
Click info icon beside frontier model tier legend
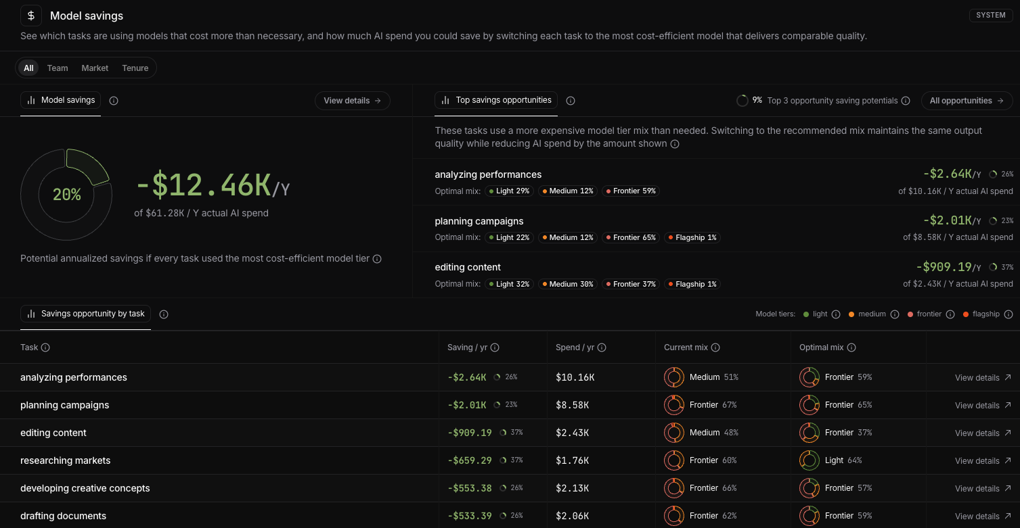[x=950, y=314]
